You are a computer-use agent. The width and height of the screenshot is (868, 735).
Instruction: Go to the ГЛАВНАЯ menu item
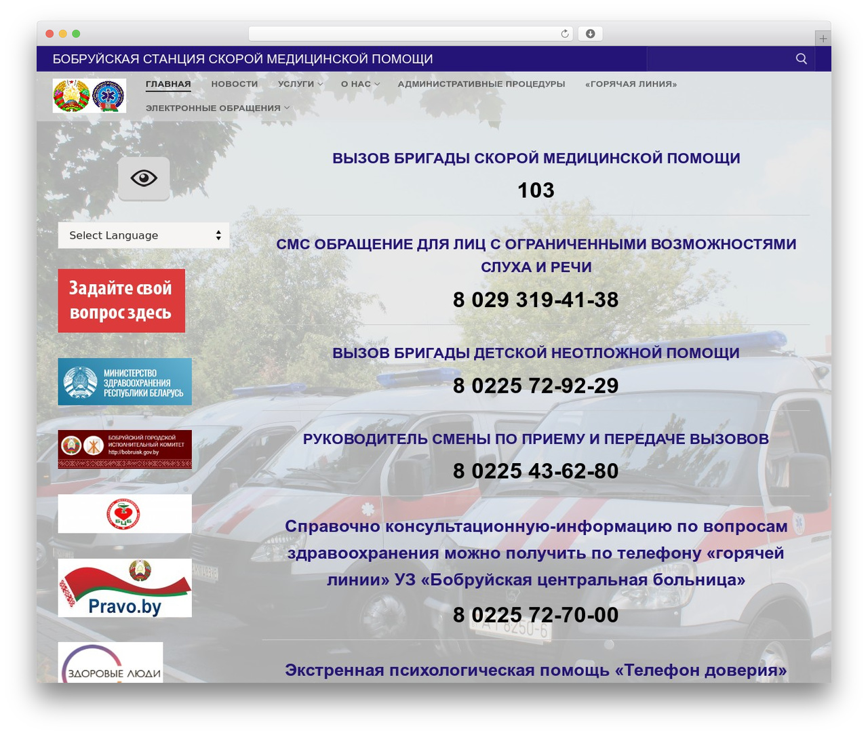[168, 84]
